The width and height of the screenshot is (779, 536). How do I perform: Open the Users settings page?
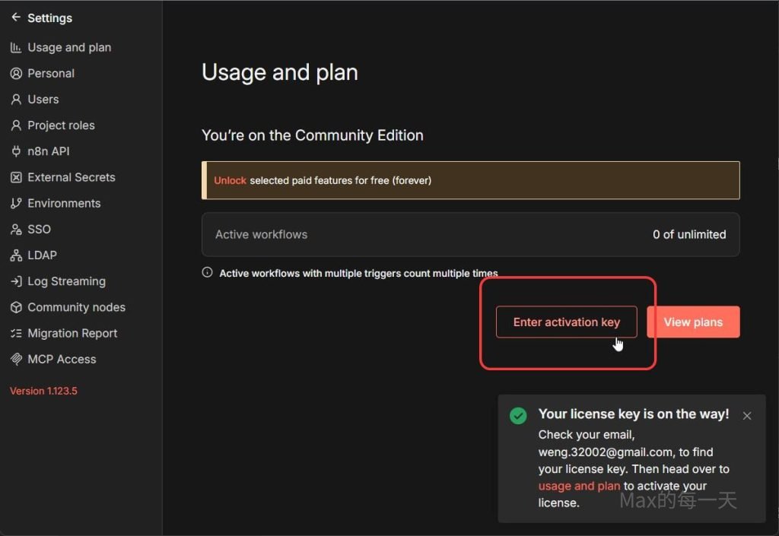43,100
